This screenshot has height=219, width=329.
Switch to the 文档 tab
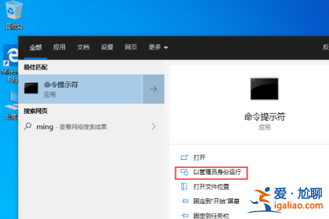(83, 47)
